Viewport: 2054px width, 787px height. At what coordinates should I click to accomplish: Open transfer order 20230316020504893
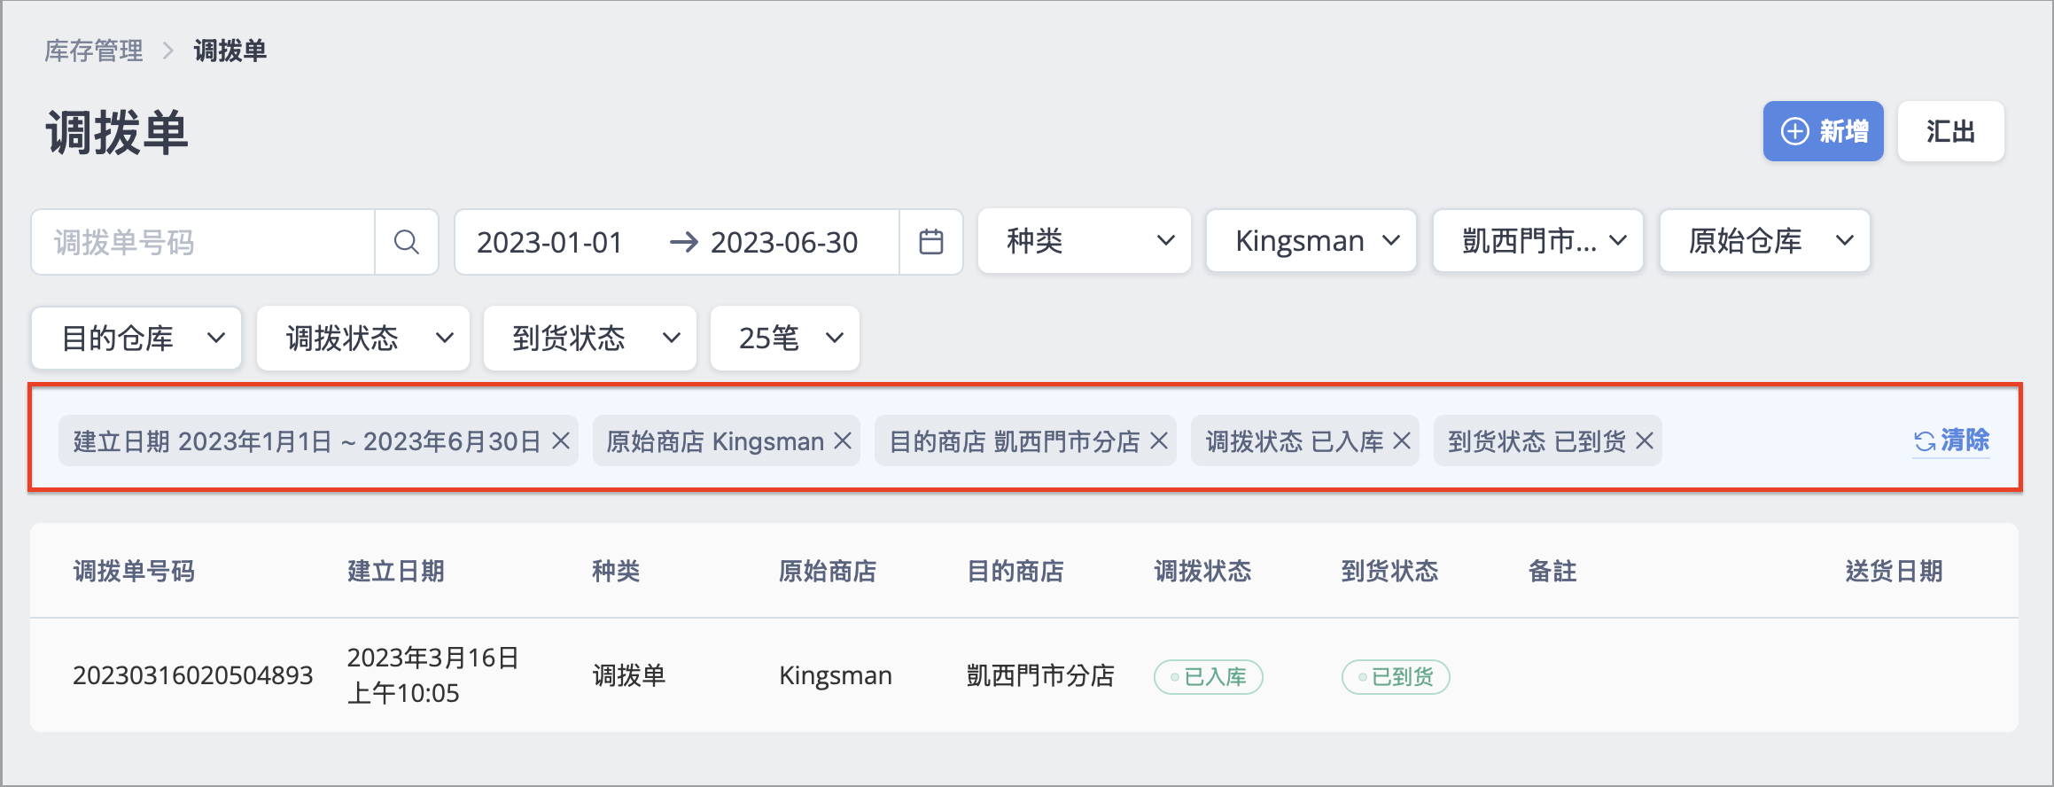[193, 675]
